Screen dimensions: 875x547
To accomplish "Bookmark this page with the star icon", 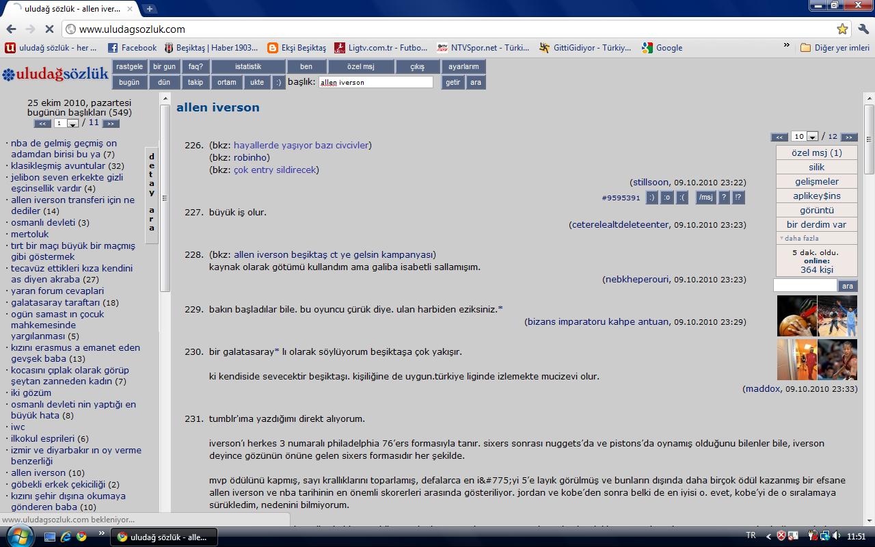I will [x=842, y=29].
